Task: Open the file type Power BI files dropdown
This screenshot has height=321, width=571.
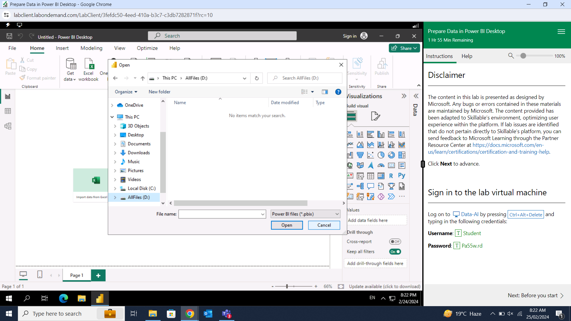Action: point(305,214)
